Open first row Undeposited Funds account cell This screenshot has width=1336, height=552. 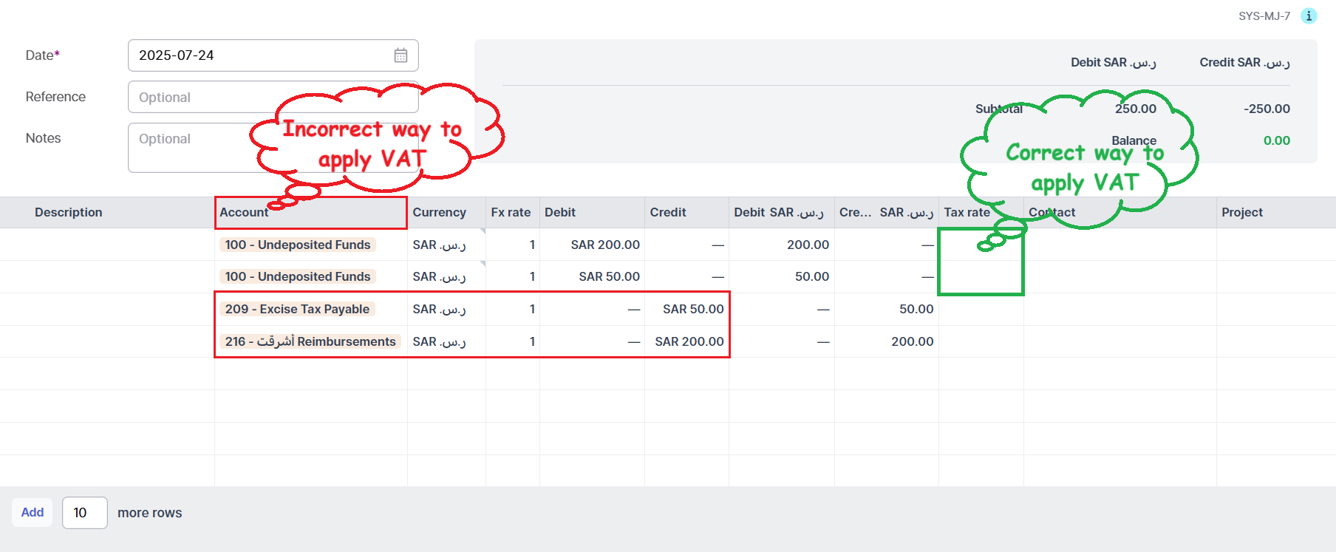[298, 245]
